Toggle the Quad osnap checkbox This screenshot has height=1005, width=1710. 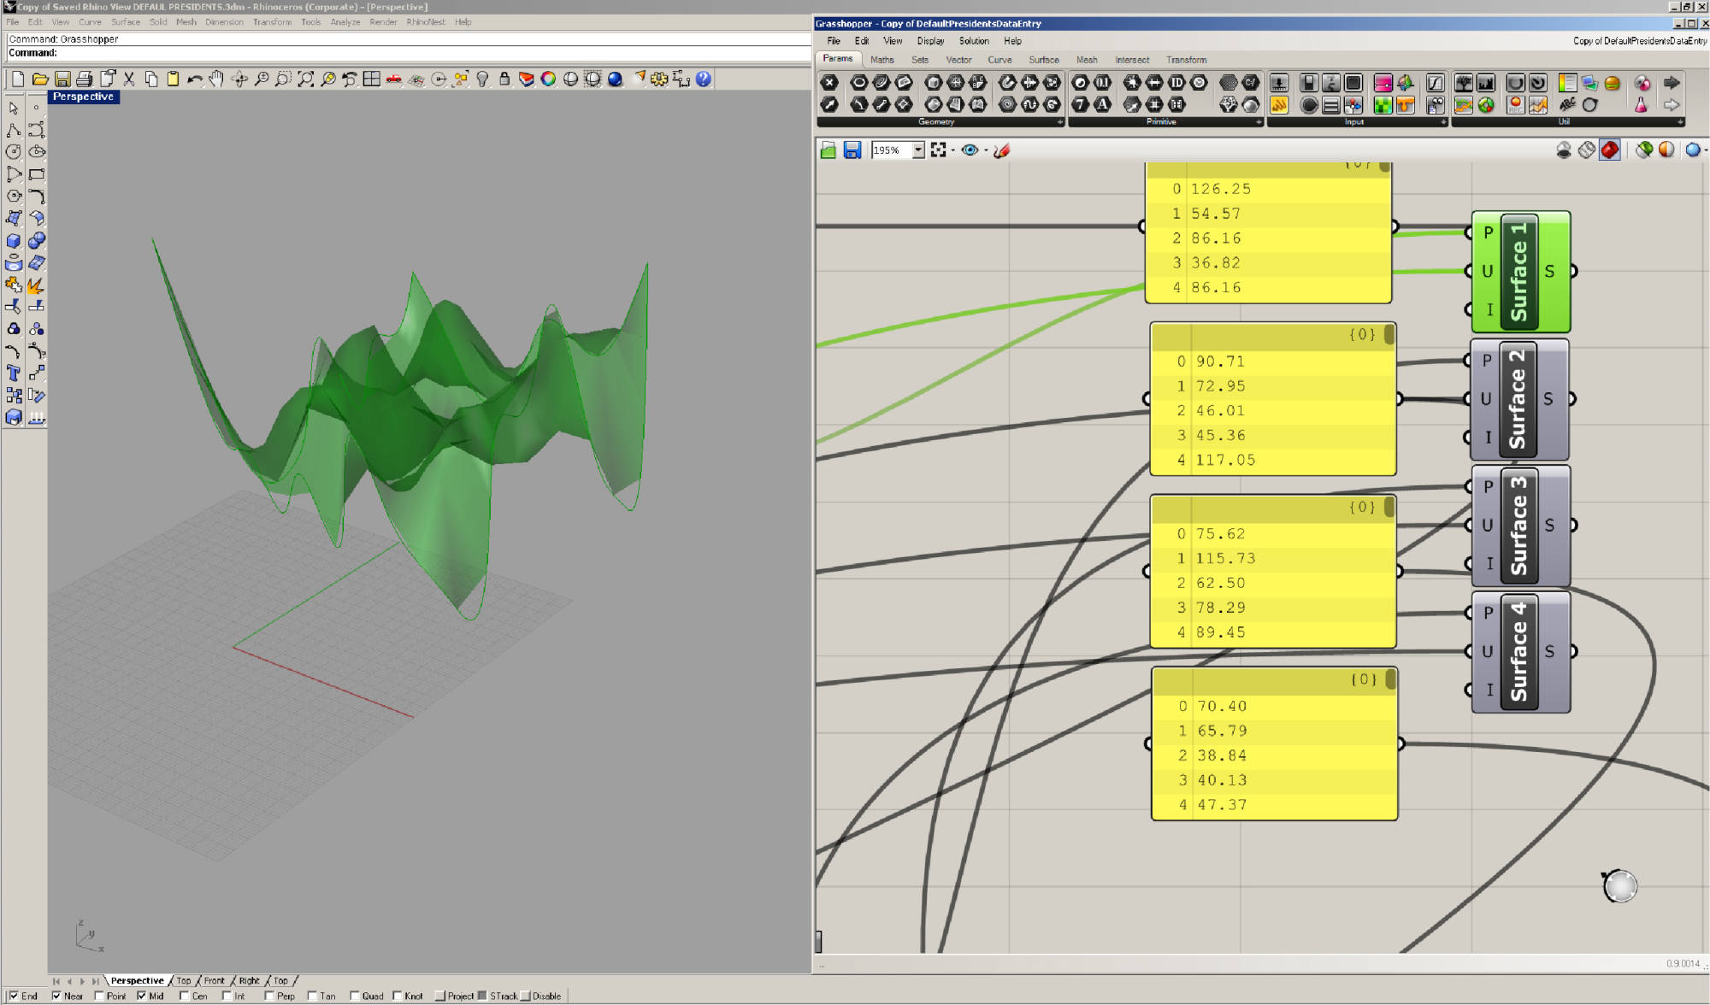pos(355,996)
